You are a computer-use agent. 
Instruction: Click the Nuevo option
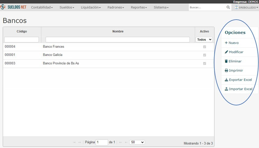click(x=232, y=43)
